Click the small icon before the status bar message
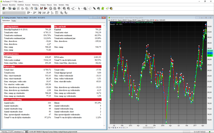The image size is (214, 133). pos(27,132)
